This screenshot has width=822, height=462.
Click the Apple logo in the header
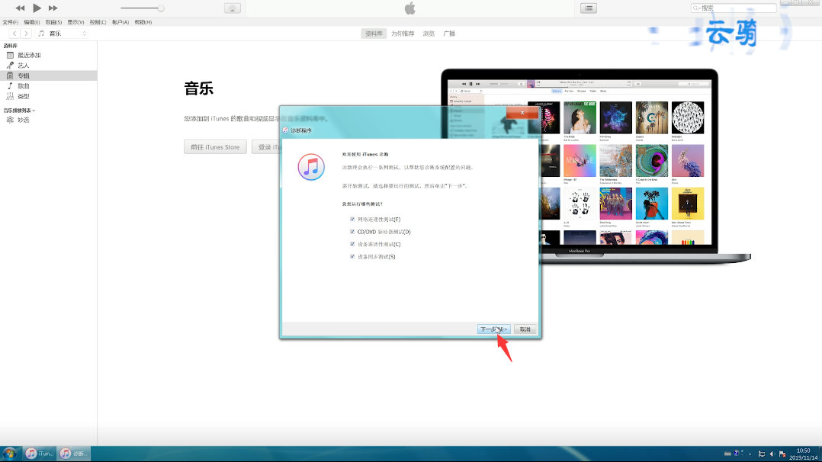click(x=410, y=8)
